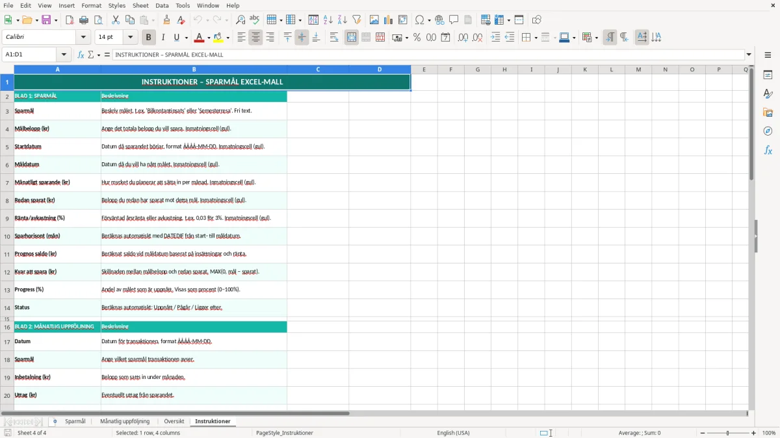780x438 pixels.
Task: Toggle Center Horizontally alignment
Action: tap(255, 38)
